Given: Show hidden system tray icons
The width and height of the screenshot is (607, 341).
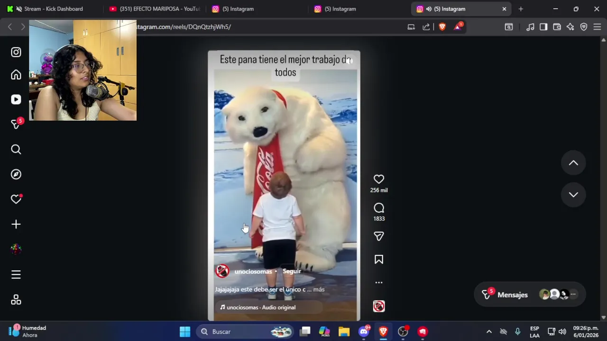Looking at the screenshot, I should [x=489, y=332].
